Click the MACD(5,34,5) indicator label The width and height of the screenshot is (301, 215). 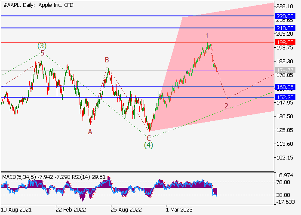[x=19, y=177]
